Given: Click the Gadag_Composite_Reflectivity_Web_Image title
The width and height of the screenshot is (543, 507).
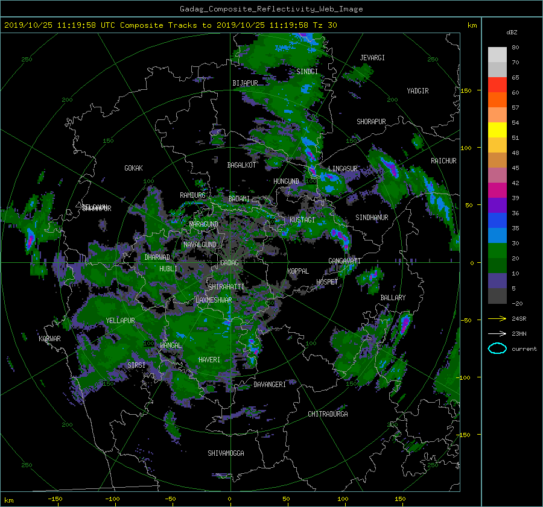Looking at the screenshot, I should 271,9.
